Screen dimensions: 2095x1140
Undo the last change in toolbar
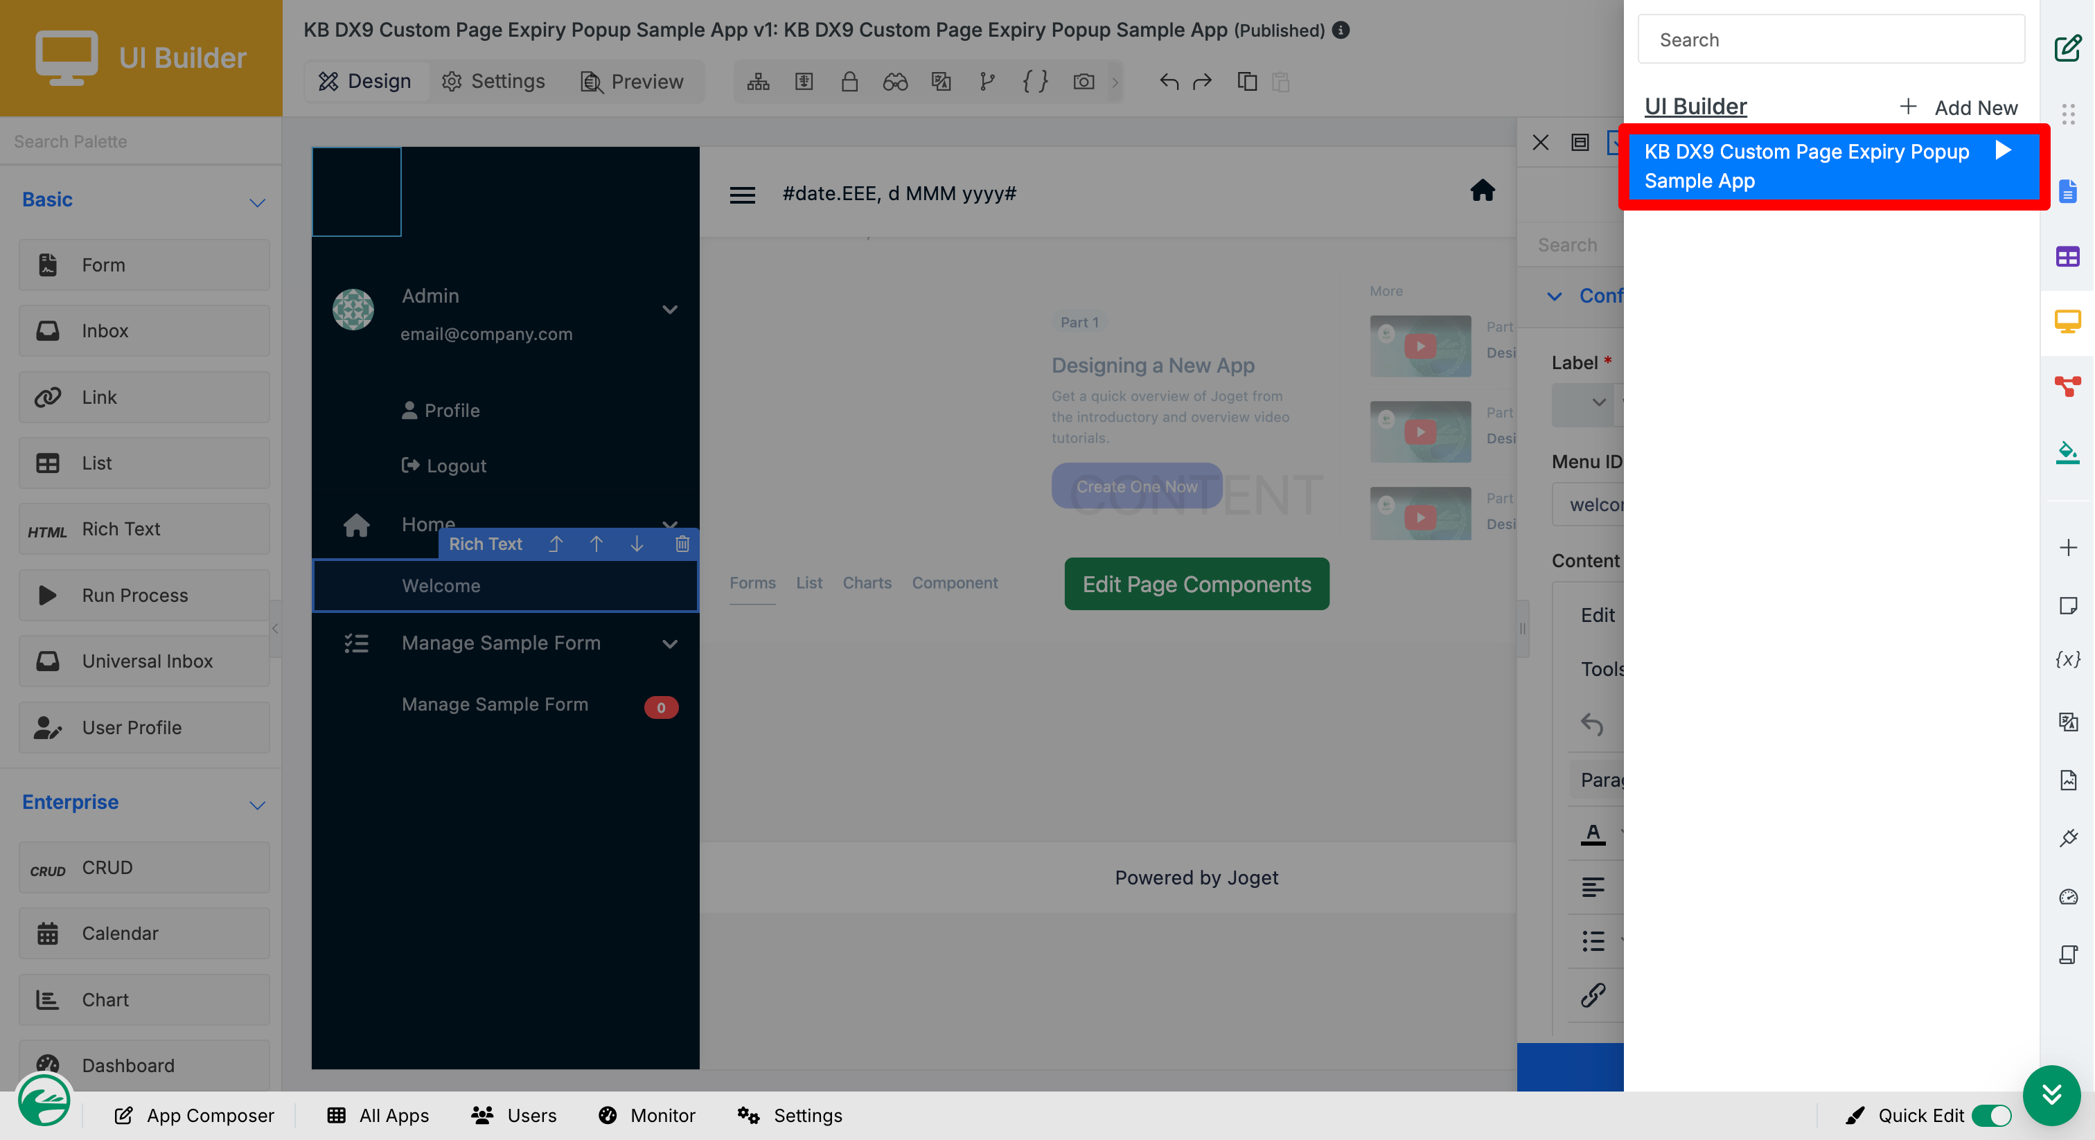coord(1169,81)
